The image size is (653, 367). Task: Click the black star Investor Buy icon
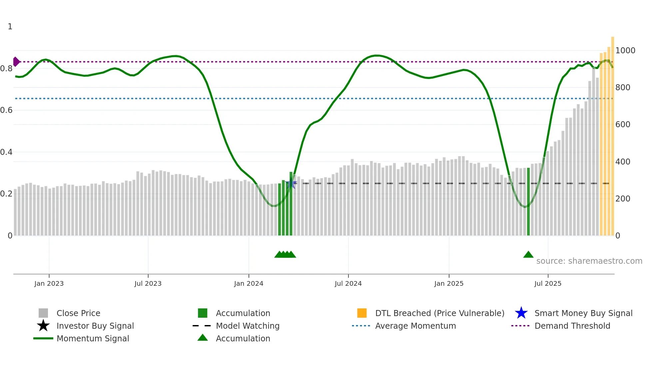(x=43, y=326)
